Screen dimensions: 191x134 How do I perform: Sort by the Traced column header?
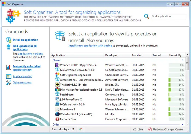point(159,55)
